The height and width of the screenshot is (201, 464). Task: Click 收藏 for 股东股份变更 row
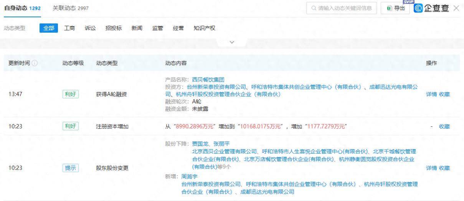[444, 168]
